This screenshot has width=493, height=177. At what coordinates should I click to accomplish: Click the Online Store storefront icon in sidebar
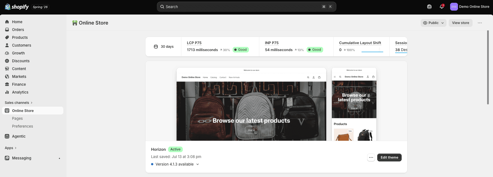point(7,111)
